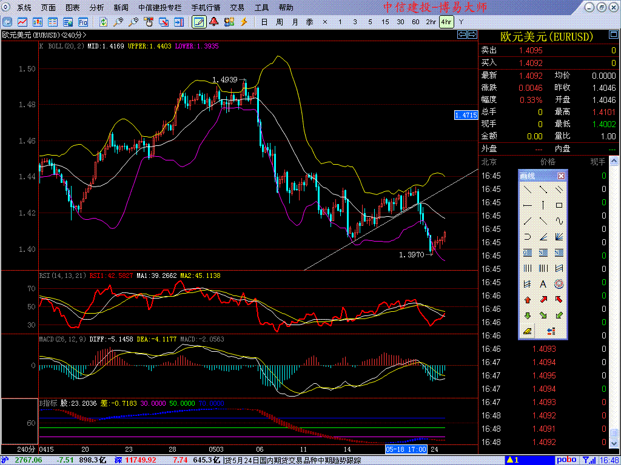621x465 pixels.
Task: Pick the sine wave curve drawing tool
Action: [559, 221]
